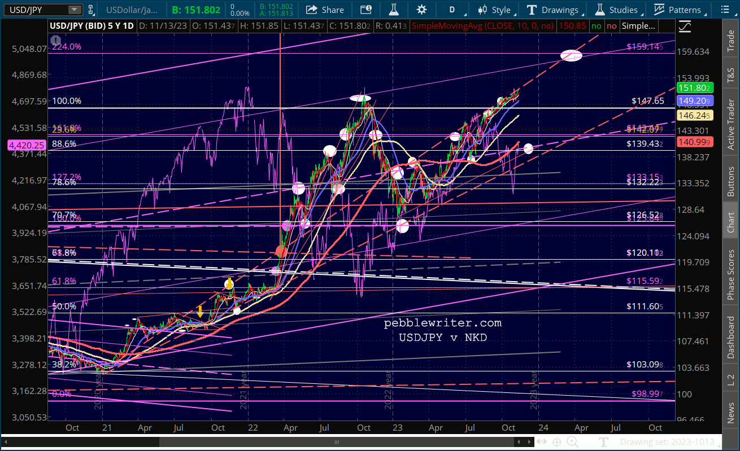The image size is (740, 451).
Task: Click the list menu icon at the toolbar's far right
Action: pyautogui.click(x=726, y=10)
